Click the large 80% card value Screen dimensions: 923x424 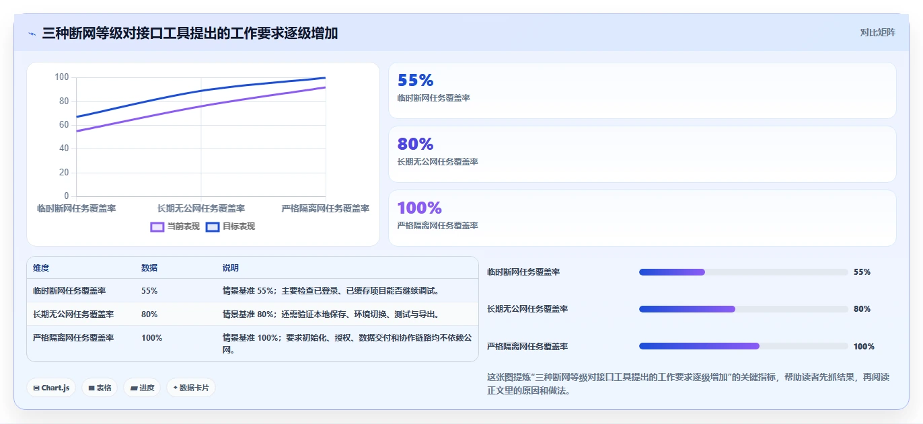coord(415,144)
